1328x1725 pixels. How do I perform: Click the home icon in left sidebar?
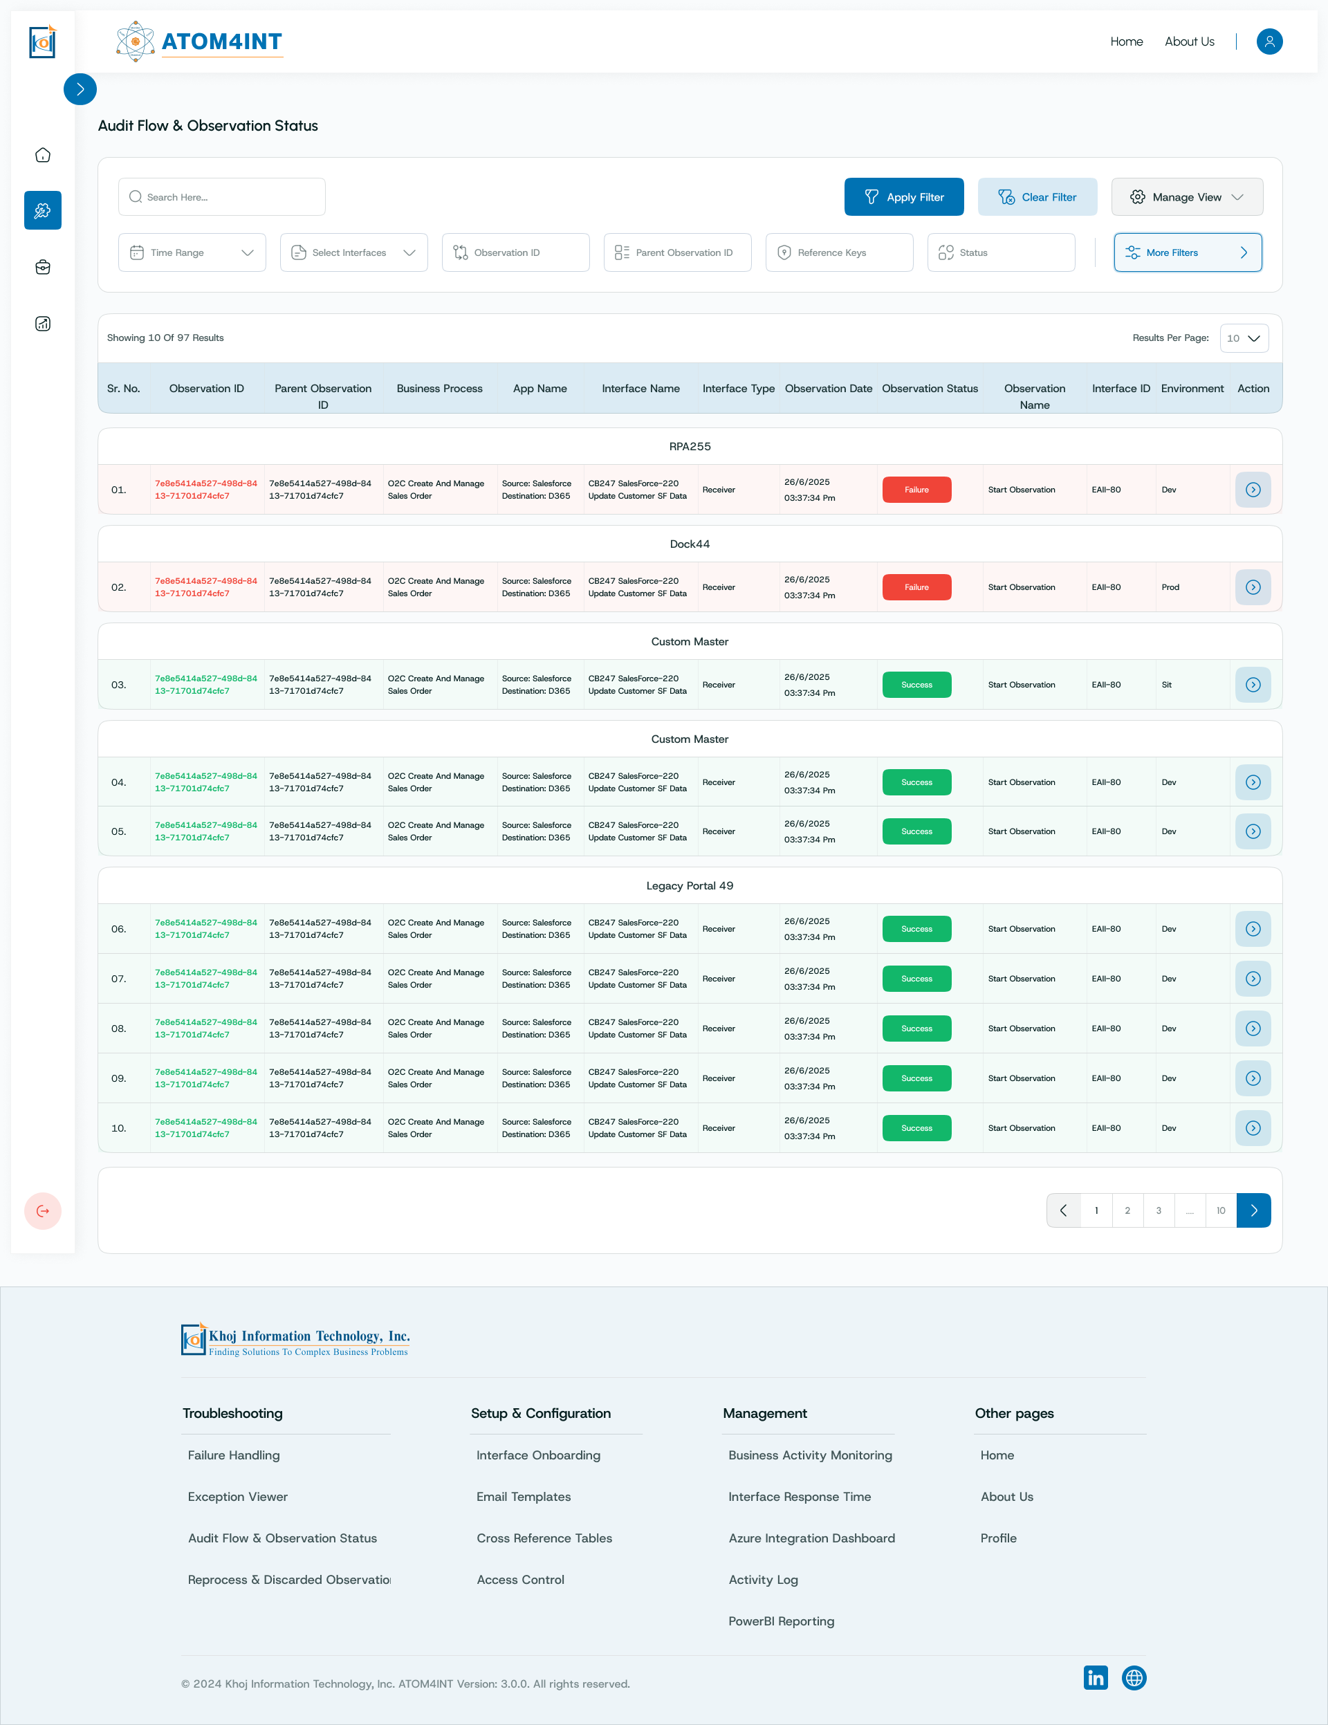[43, 155]
